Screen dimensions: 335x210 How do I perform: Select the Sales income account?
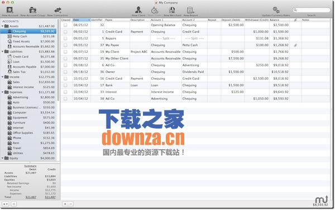pos(28,82)
